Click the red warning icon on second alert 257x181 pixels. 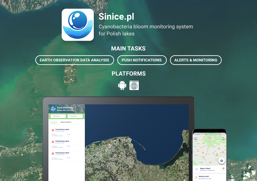click(x=53, y=142)
